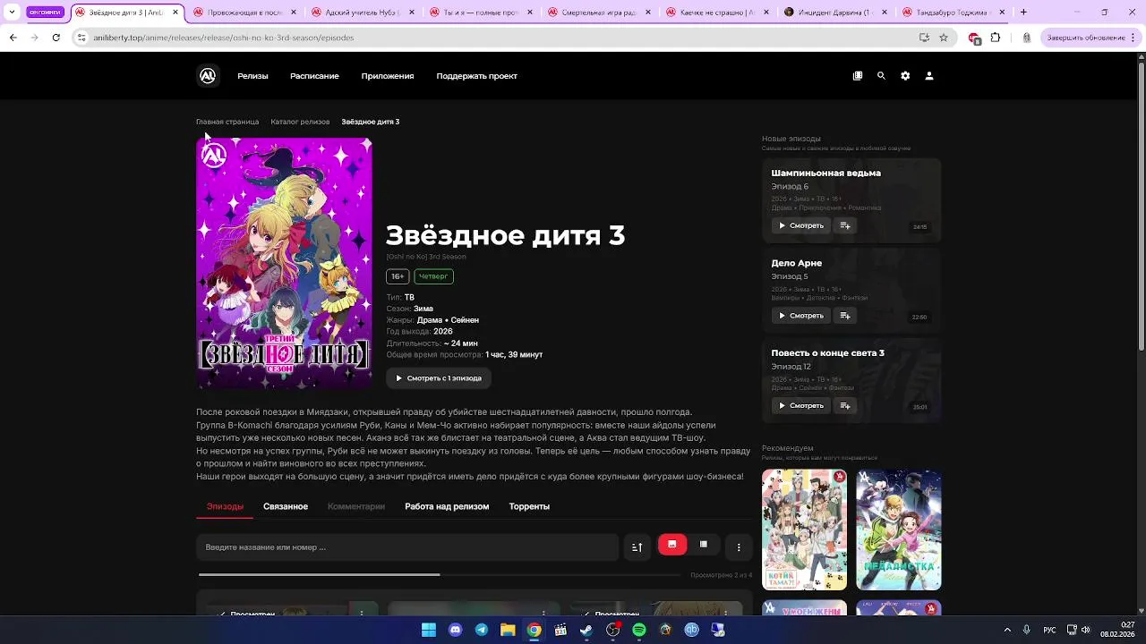The height and width of the screenshot is (644, 1146).
Task: Open the site search magnifier icon
Action: [881, 76]
